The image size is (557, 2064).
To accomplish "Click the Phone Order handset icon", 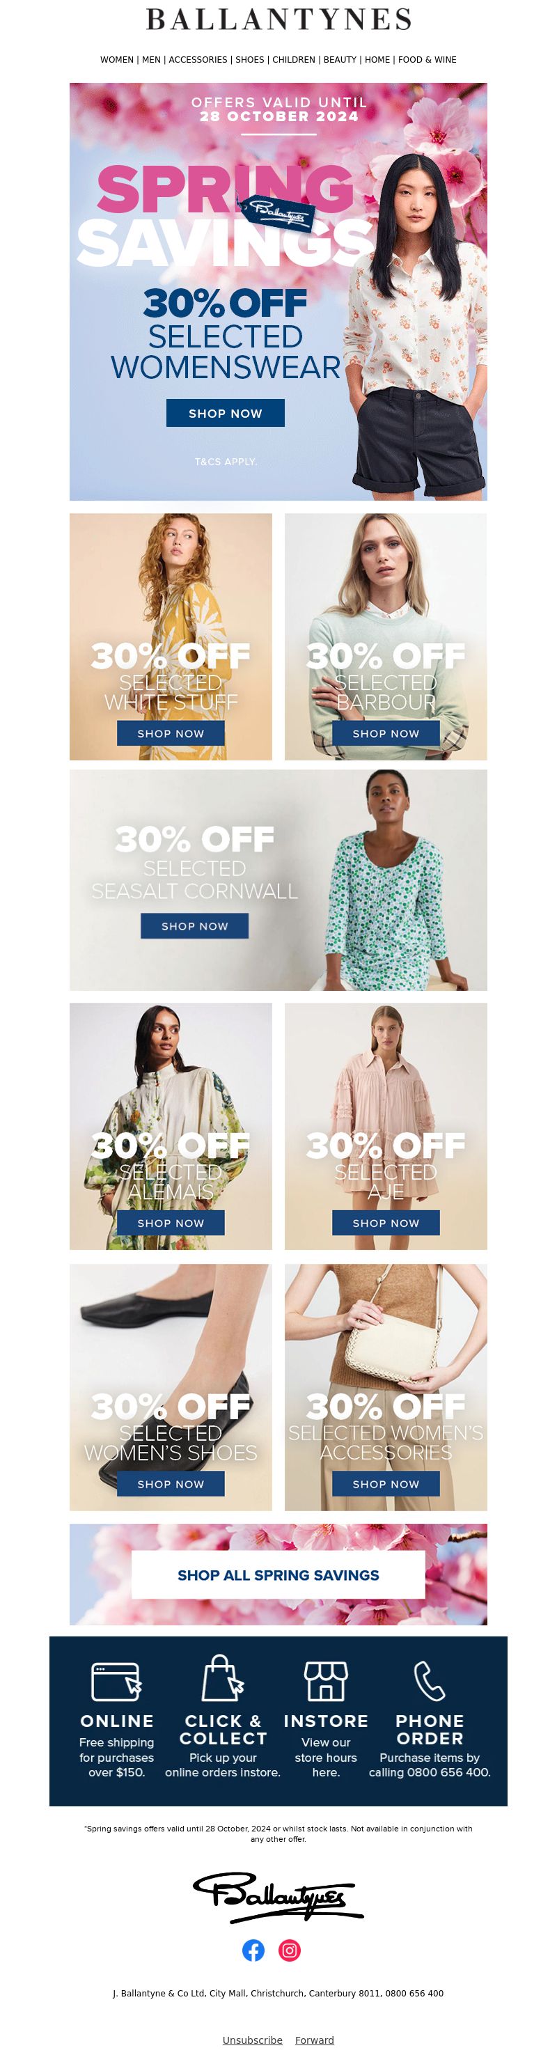I will click(x=430, y=1680).
